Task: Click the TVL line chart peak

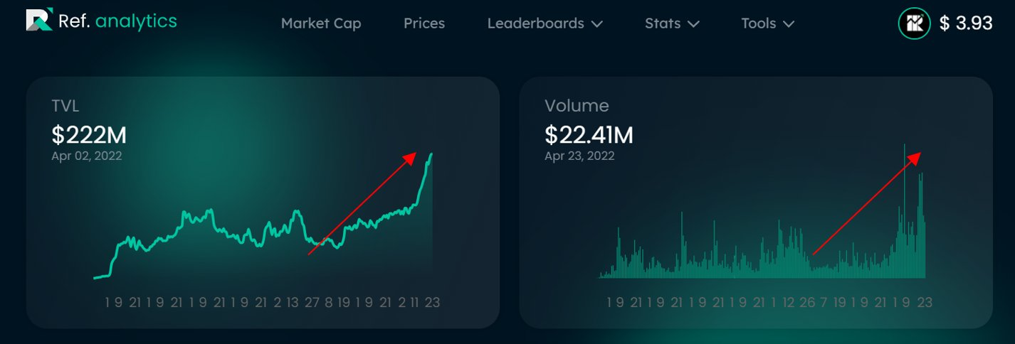Action: coord(431,154)
